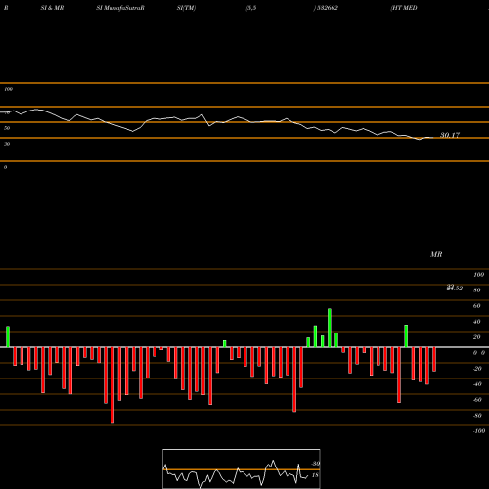Click the 'MR' label above the bar chart
This screenshot has width=489, height=489.
[x=436, y=254]
